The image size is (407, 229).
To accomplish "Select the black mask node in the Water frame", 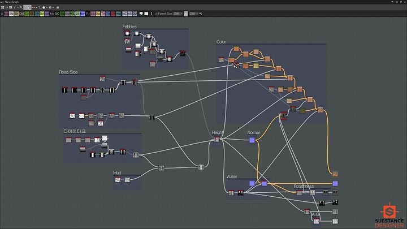I will [x=241, y=193].
